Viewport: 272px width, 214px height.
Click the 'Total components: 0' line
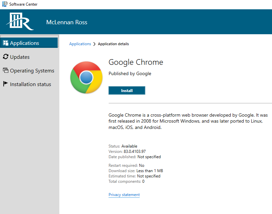[x=126, y=181]
